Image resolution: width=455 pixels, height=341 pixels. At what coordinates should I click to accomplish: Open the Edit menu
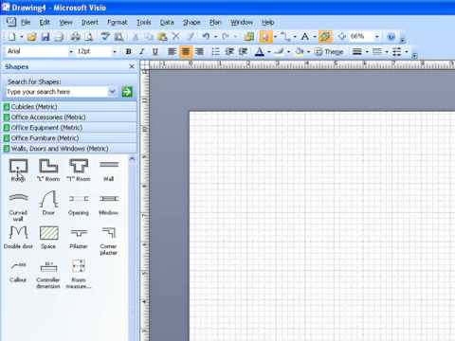coord(45,22)
